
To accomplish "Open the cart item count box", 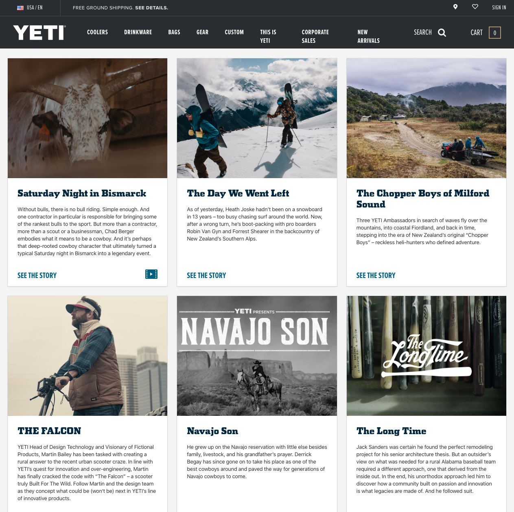I will tap(495, 33).
